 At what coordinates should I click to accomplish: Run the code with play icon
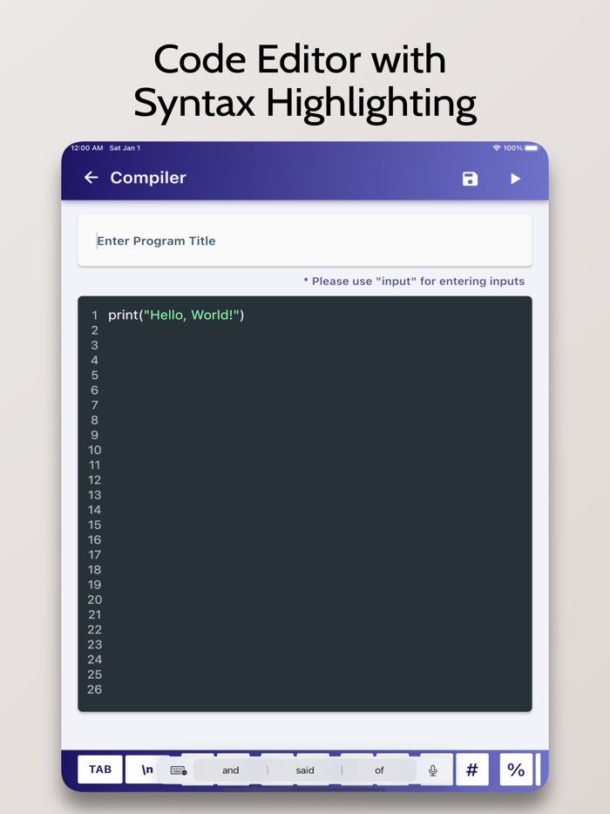coord(515,179)
